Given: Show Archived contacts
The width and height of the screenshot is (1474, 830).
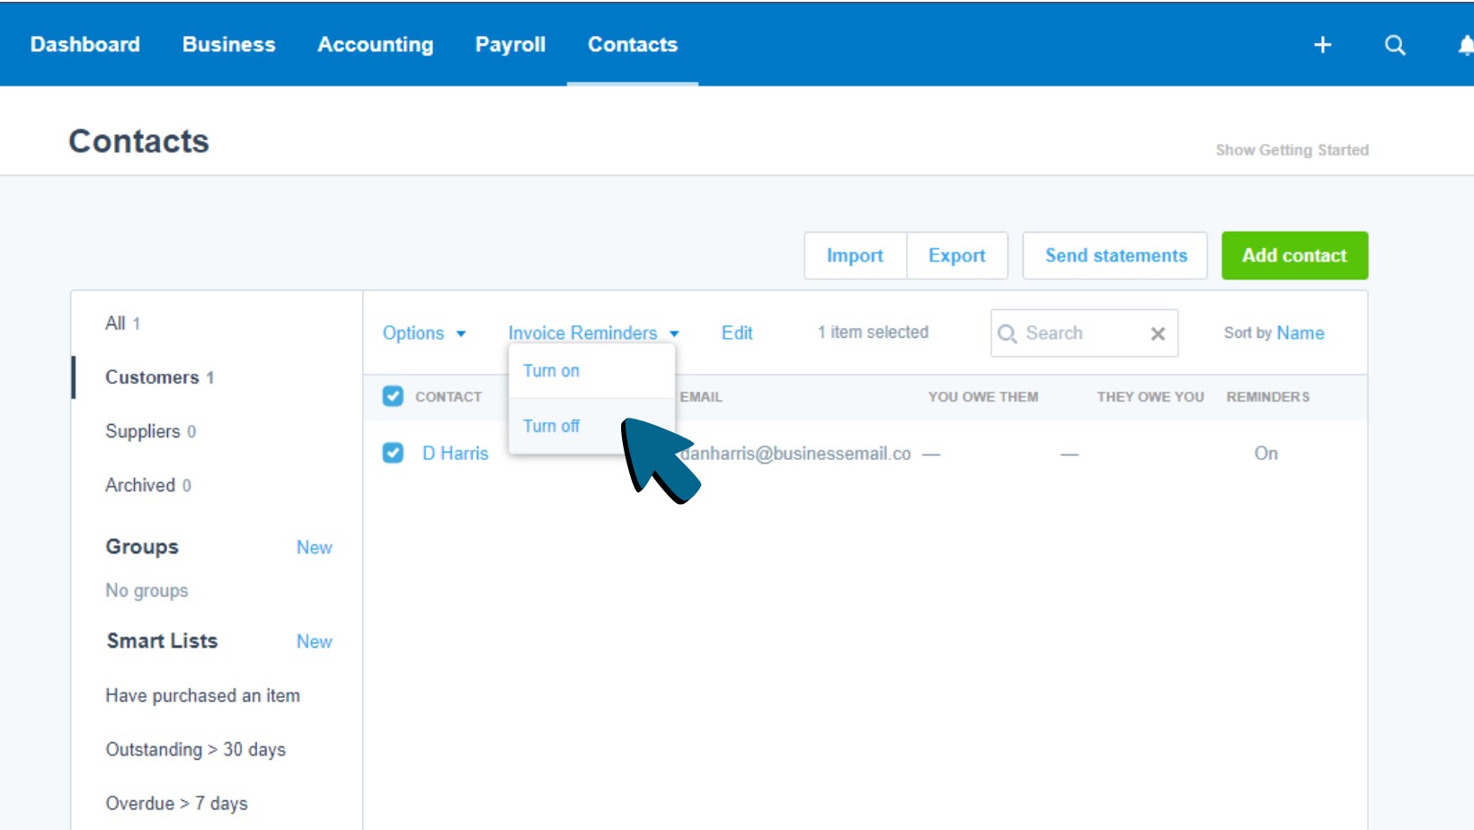Looking at the screenshot, I should pyautogui.click(x=148, y=485).
